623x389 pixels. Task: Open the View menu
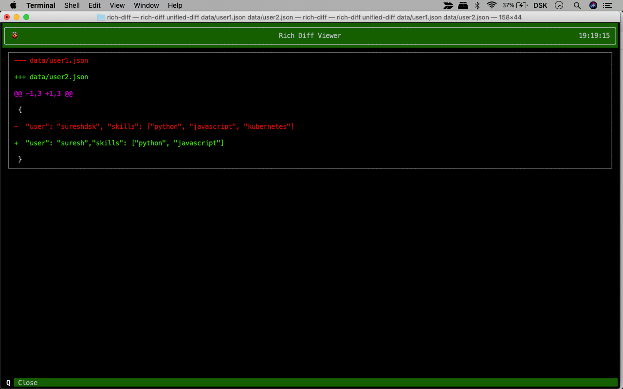[117, 5]
